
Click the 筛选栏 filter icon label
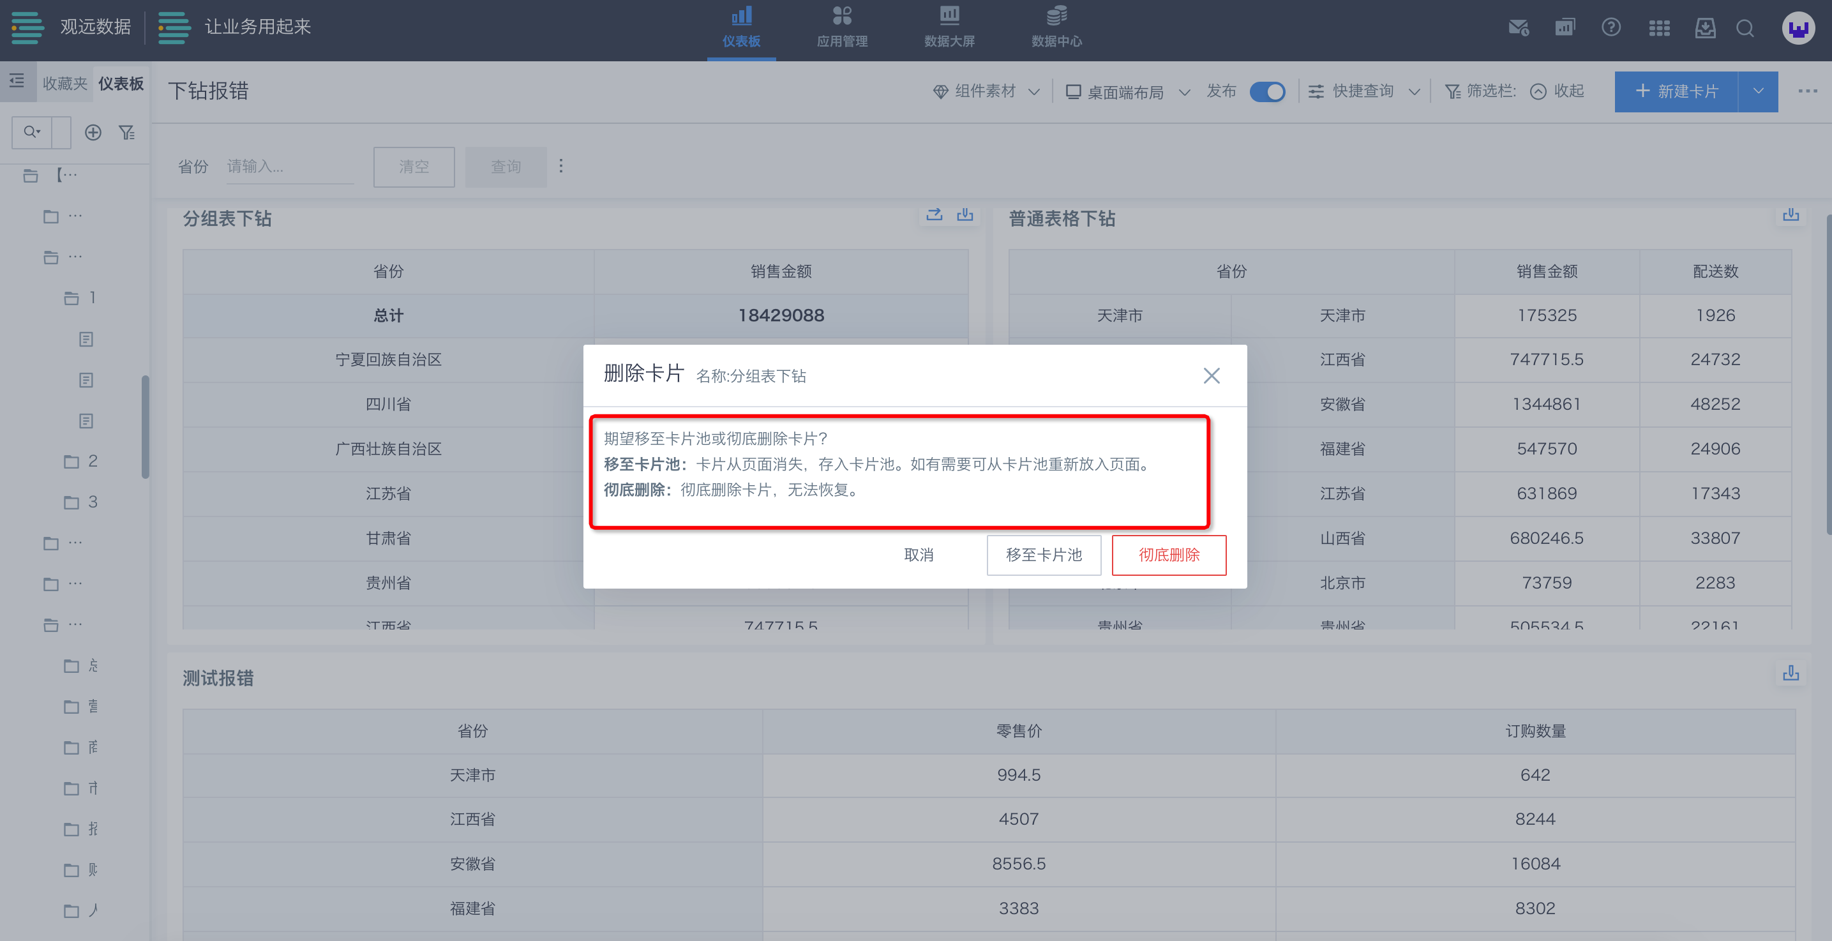tap(1481, 92)
